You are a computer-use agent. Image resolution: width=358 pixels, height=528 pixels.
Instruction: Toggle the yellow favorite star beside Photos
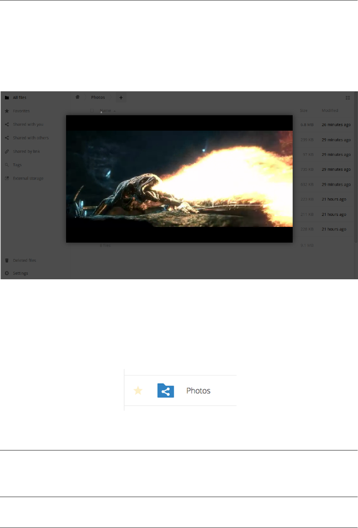pyautogui.click(x=138, y=390)
